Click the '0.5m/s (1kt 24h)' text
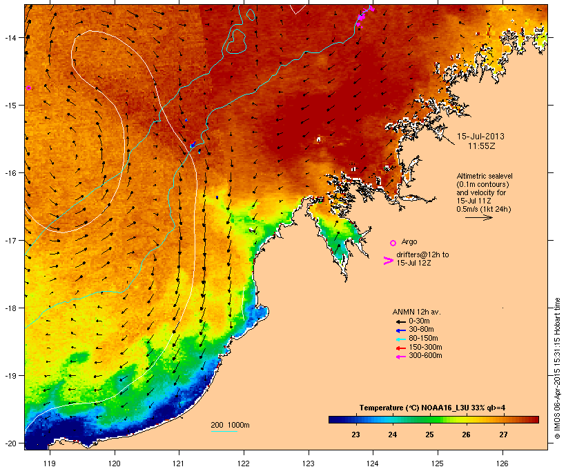 click(x=484, y=209)
